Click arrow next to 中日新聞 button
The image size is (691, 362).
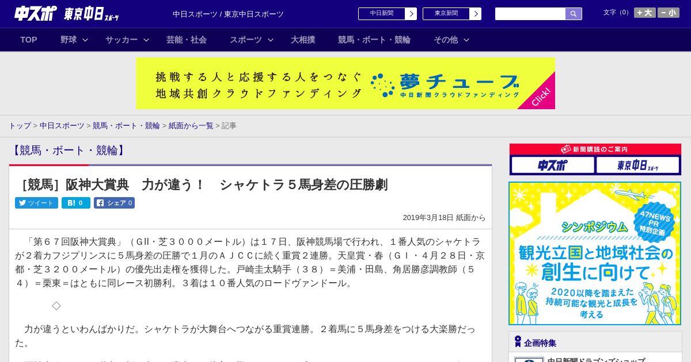tap(411, 14)
